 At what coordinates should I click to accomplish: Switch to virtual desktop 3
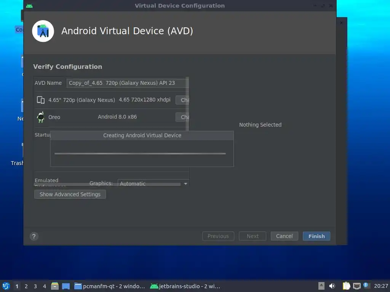coord(35,286)
